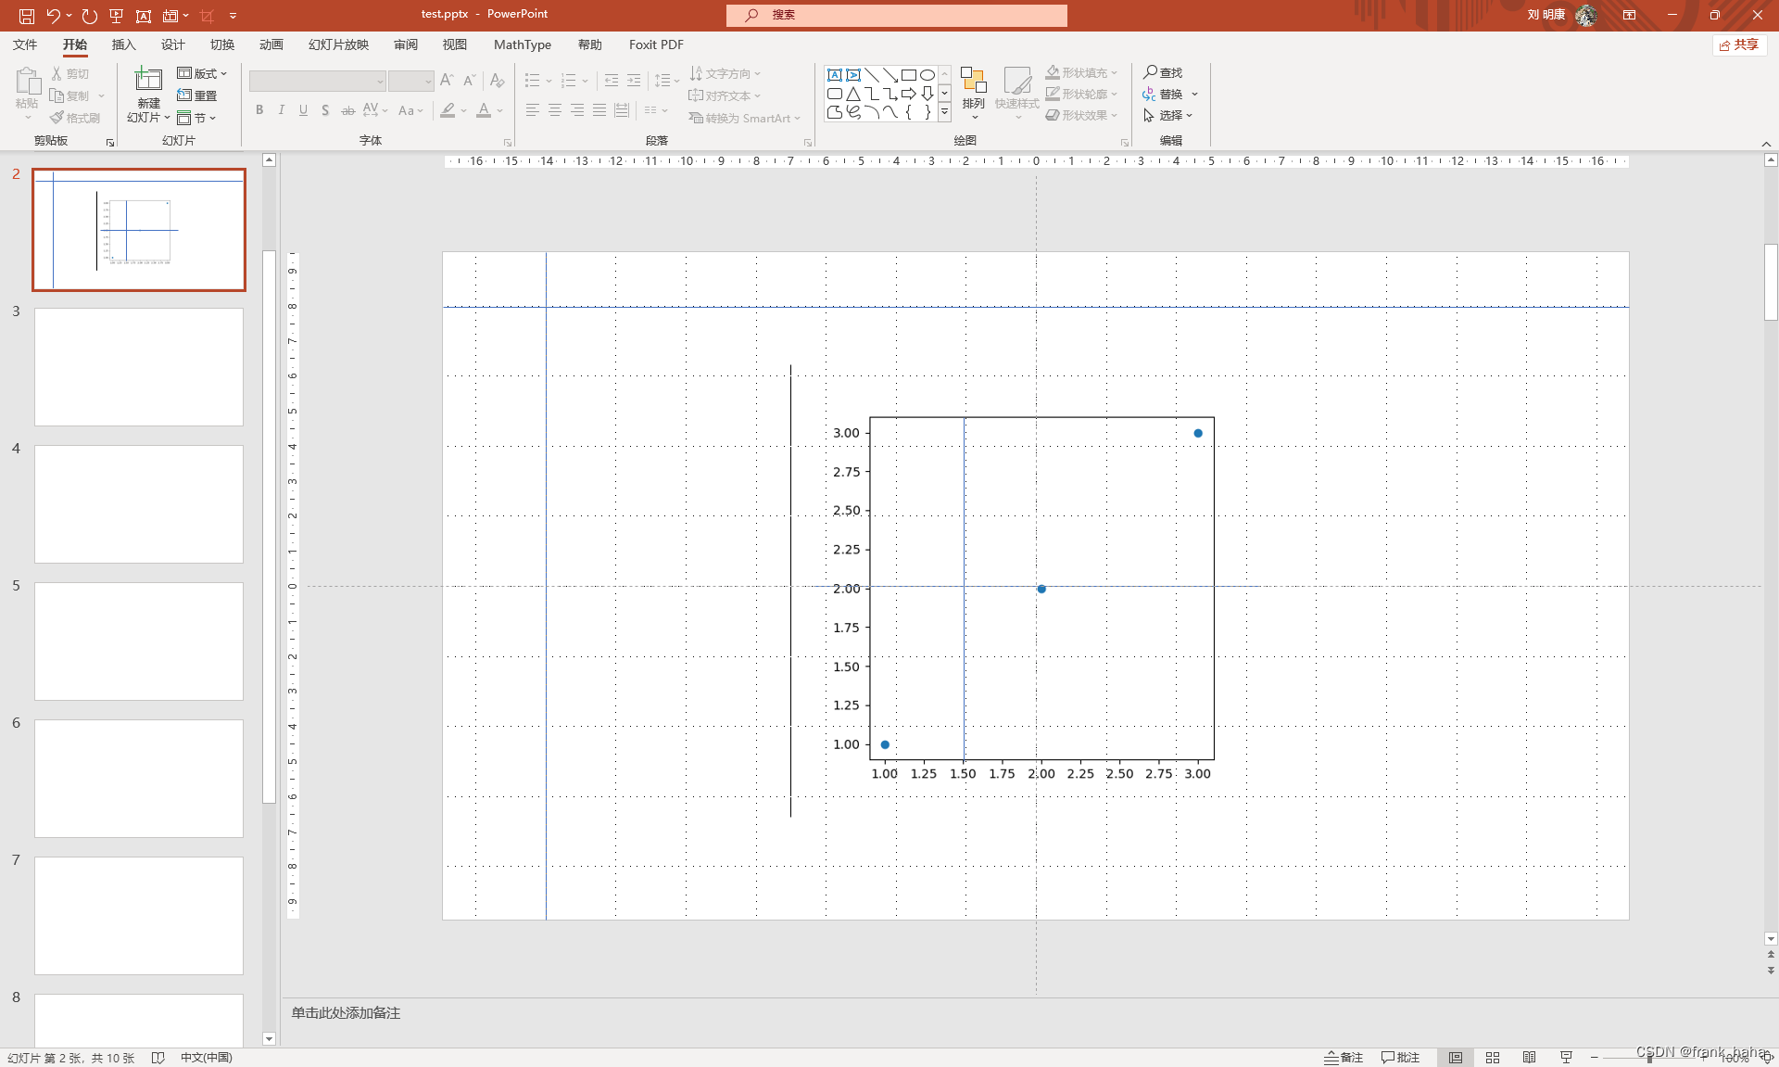
Task: Start slideshow from status bar icon
Action: point(1566,1058)
